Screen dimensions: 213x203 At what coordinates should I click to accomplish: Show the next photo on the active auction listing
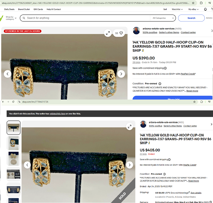pyautogui.click(x=121, y=74)
